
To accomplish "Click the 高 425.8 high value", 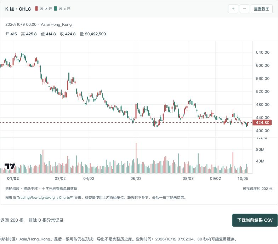I will click(29, 34).
